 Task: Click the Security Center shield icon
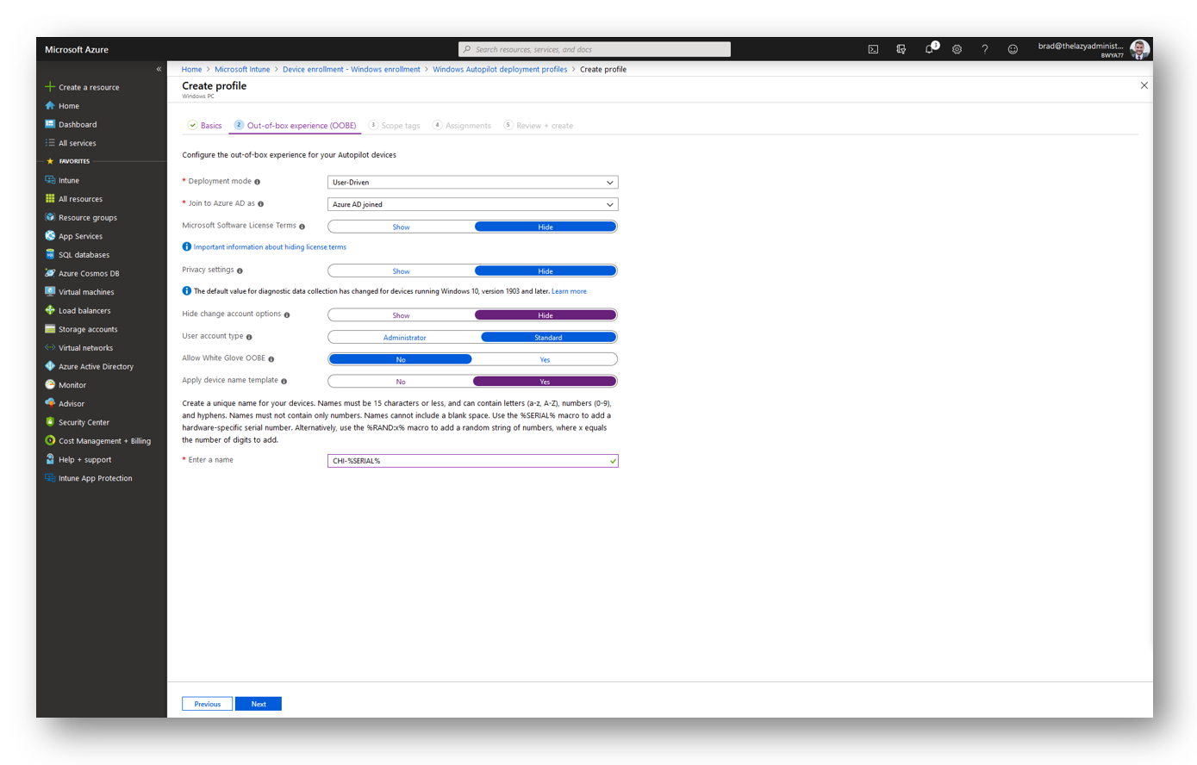(x=50, y=422)
